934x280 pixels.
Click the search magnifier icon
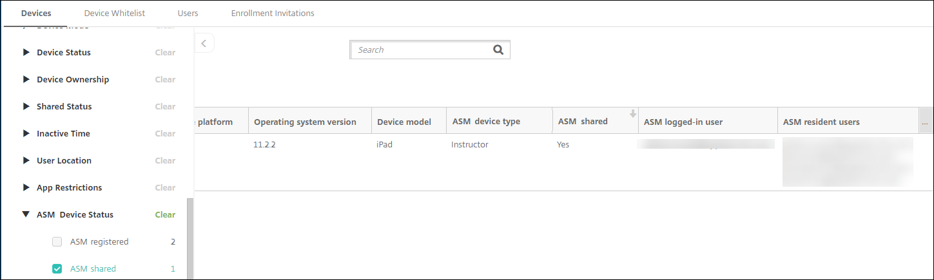point(498,50)
